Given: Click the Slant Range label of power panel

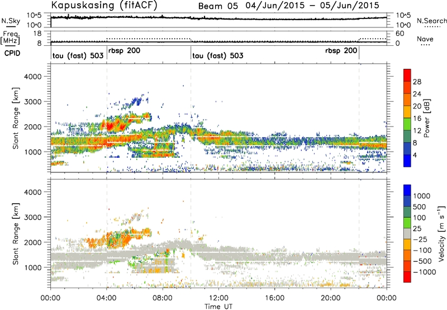Looking at the screenshot, I should (16, 118).
